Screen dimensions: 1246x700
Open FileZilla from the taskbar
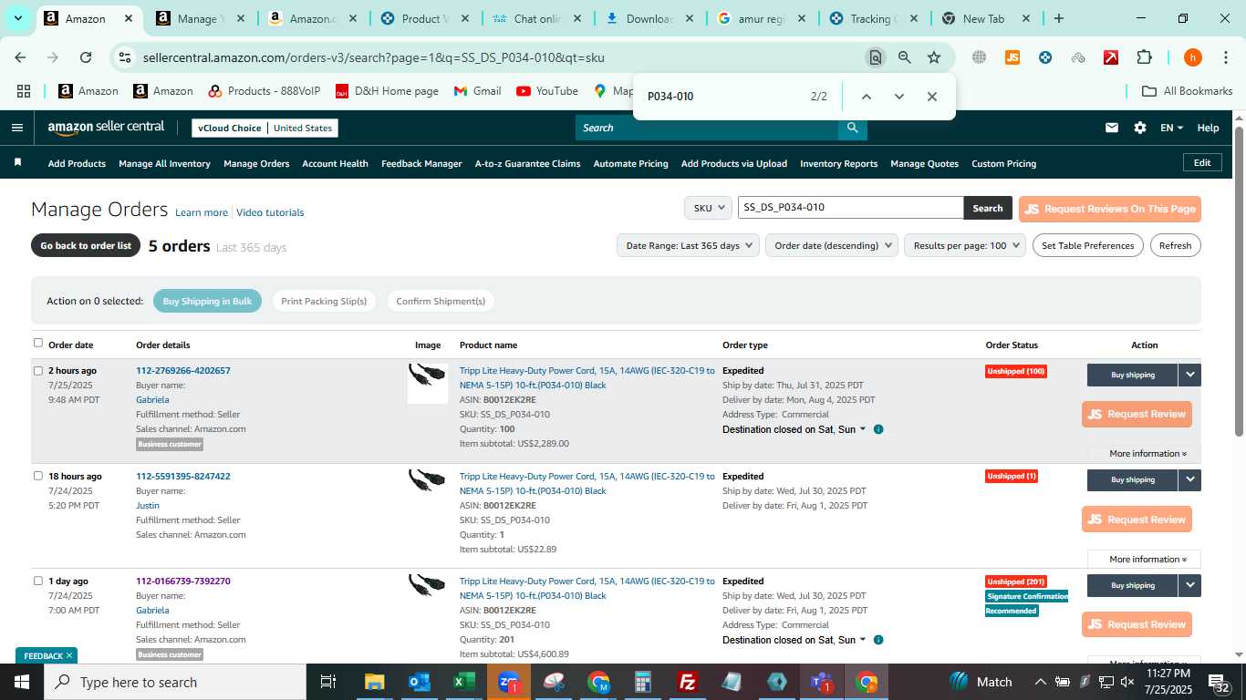tap(688, 682)
